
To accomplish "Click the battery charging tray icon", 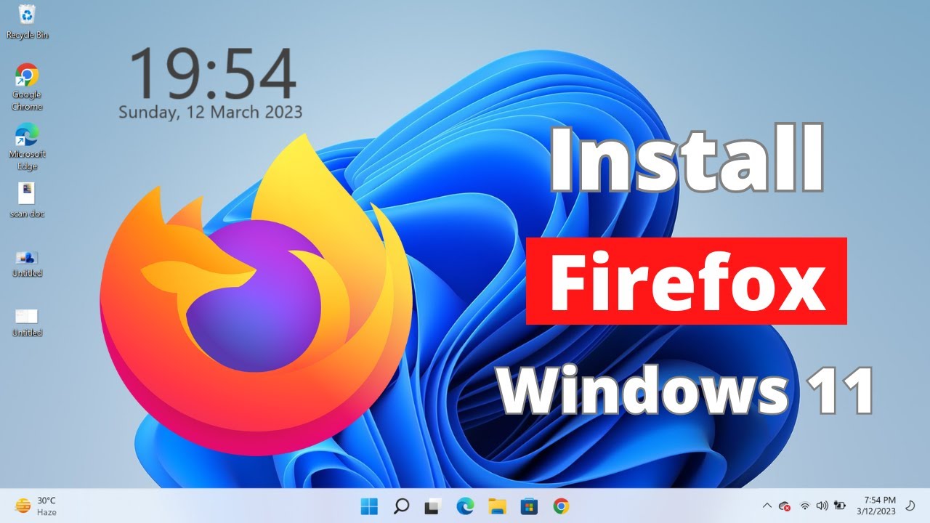I will click(840, 506).
